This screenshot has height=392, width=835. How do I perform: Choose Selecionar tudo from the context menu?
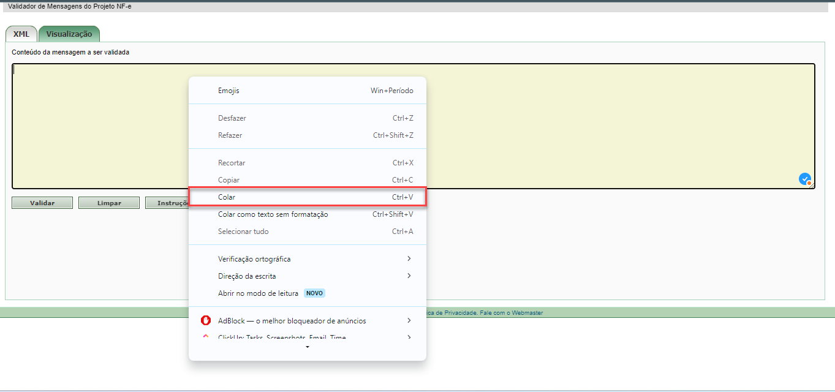308,232
